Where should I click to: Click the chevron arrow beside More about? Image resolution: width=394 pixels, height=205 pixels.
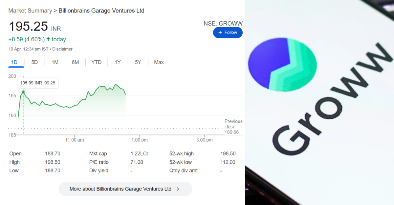pyautogui.click(x=178, y=189)
